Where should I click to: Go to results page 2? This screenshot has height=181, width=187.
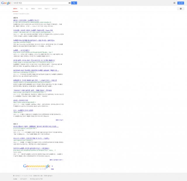29,169
